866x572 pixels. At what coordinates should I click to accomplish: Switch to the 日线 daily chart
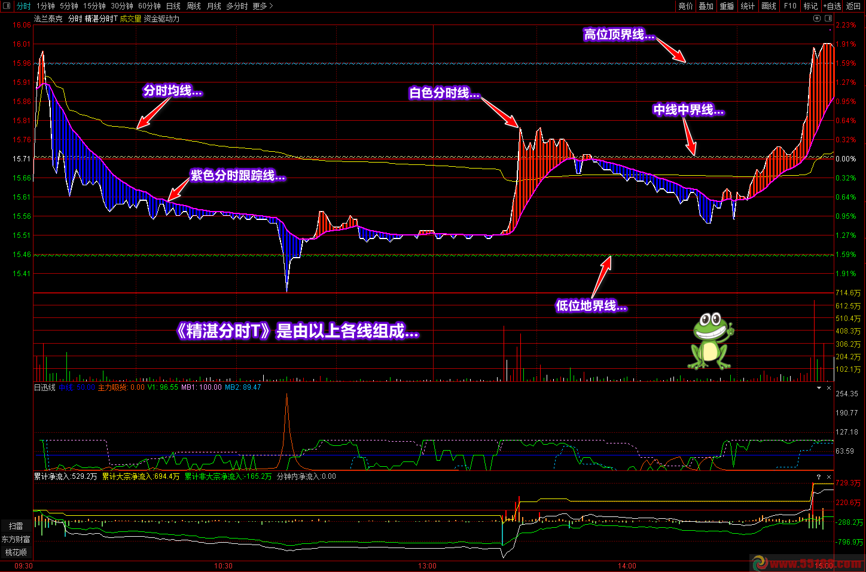173,6
